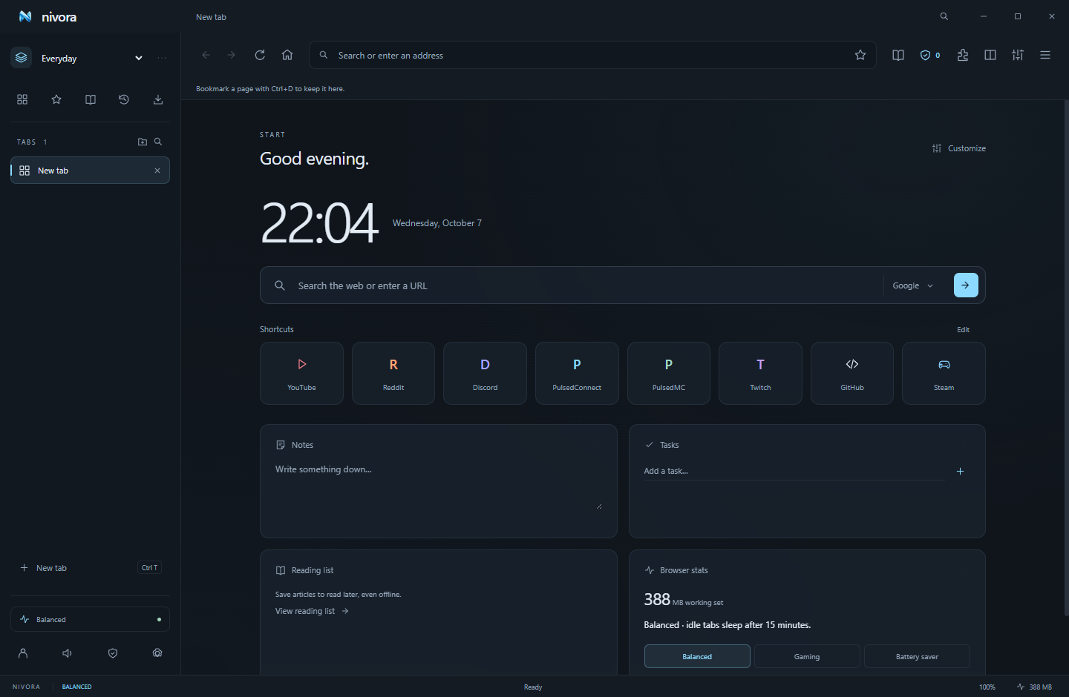Open profile person icon at sidebar bottom
Screen dimensions: 1069x697
(23, 653)
